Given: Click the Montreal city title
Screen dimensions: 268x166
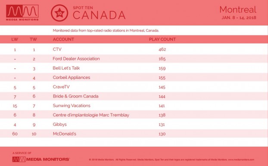Looking at the screenshot, I should 238,9.
